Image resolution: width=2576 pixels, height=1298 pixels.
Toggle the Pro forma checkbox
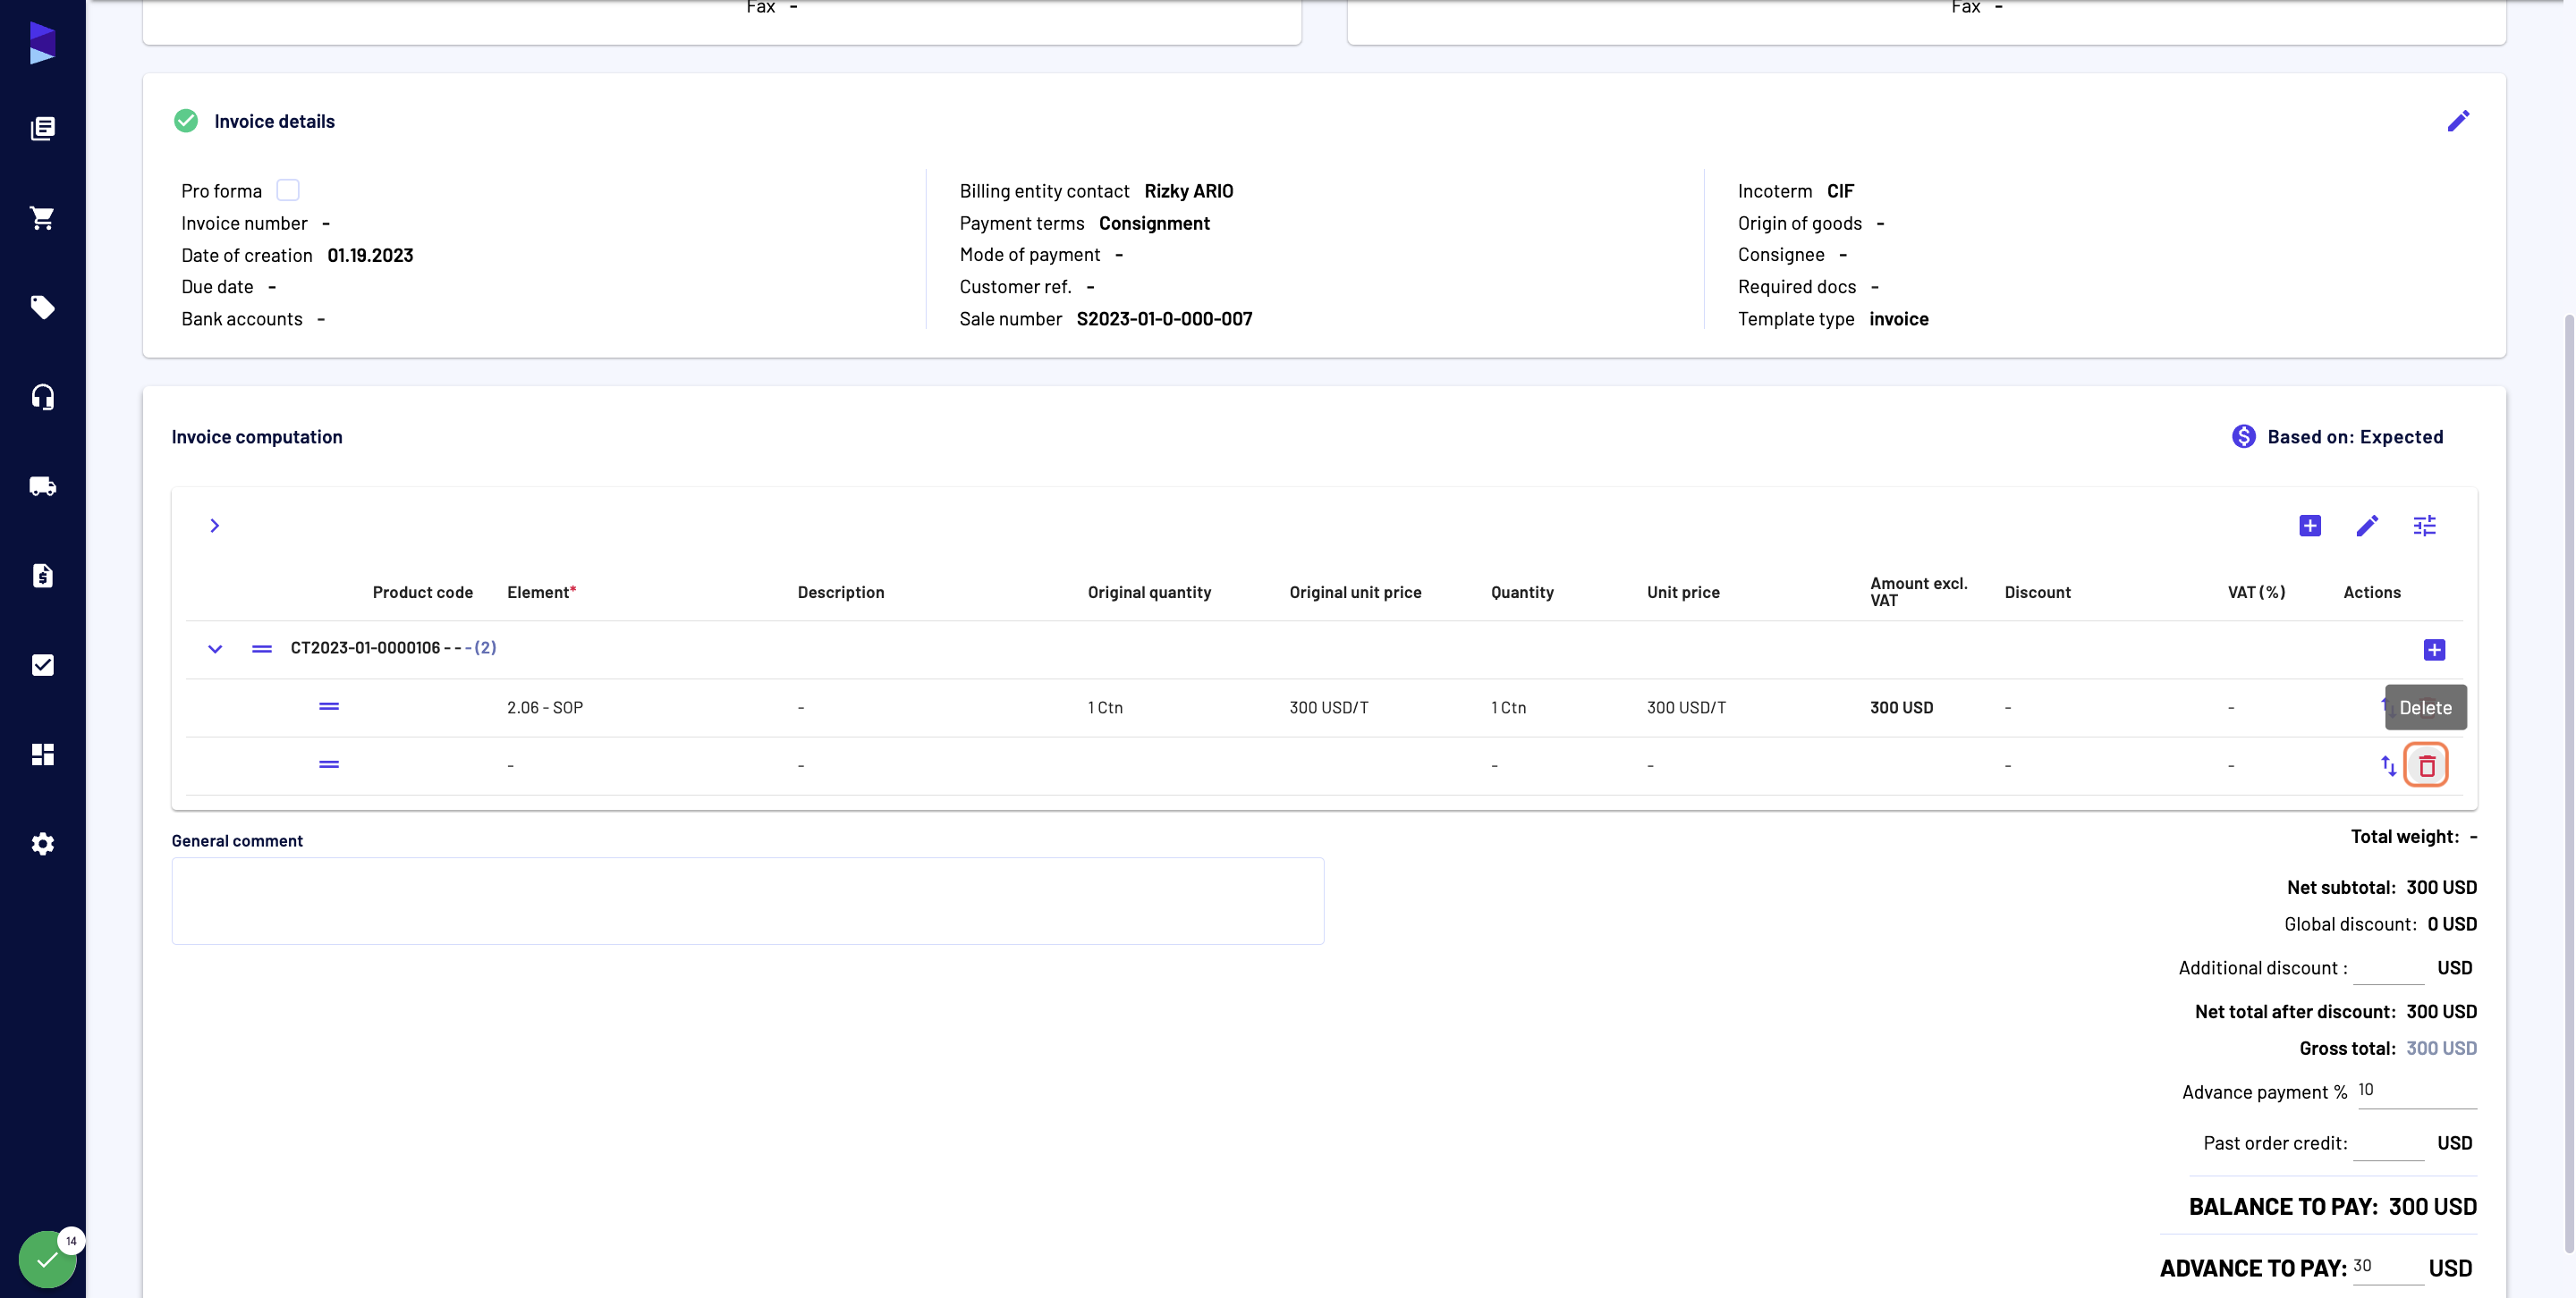click(x=288, y=190)
